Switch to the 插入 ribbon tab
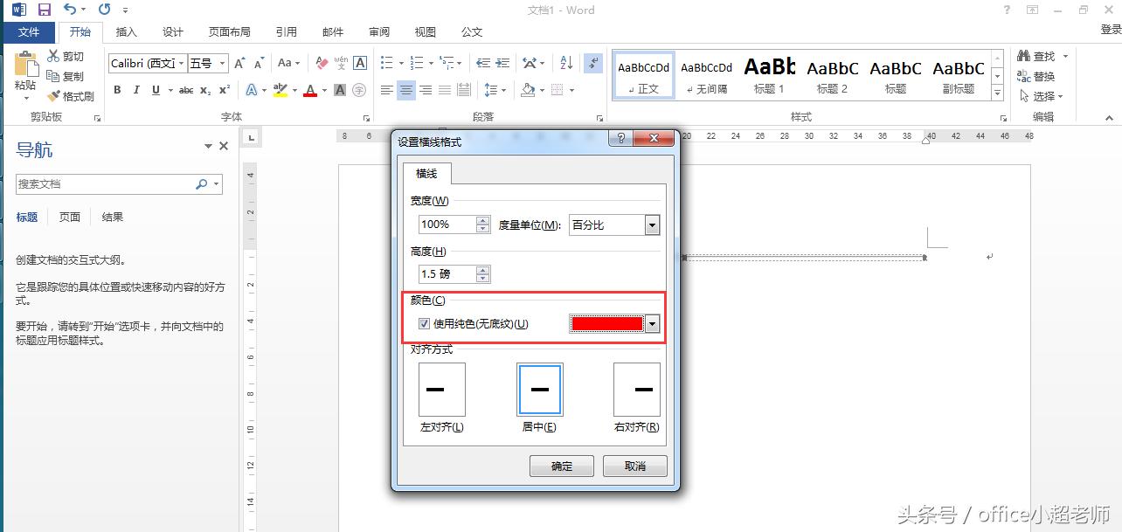The image size is (1122, 532). pyautogui.click(x=126, y=31)
